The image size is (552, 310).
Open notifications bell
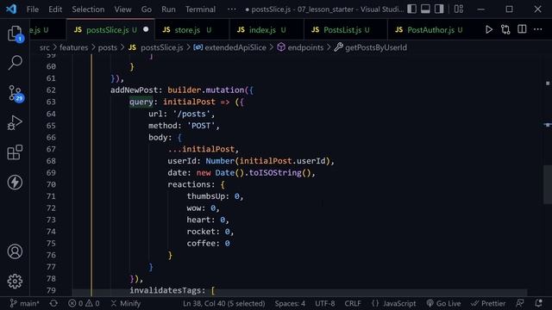tap(538, 303)
